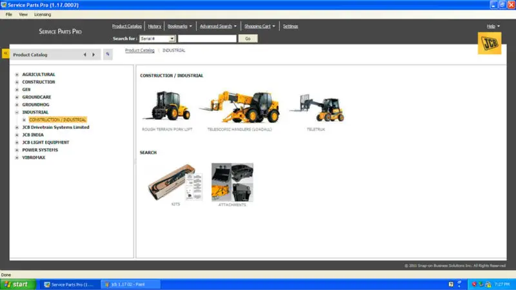The width and height of the screenshot is (516, 290).
Task: Open the Settings link
Action: coord(290,26)
